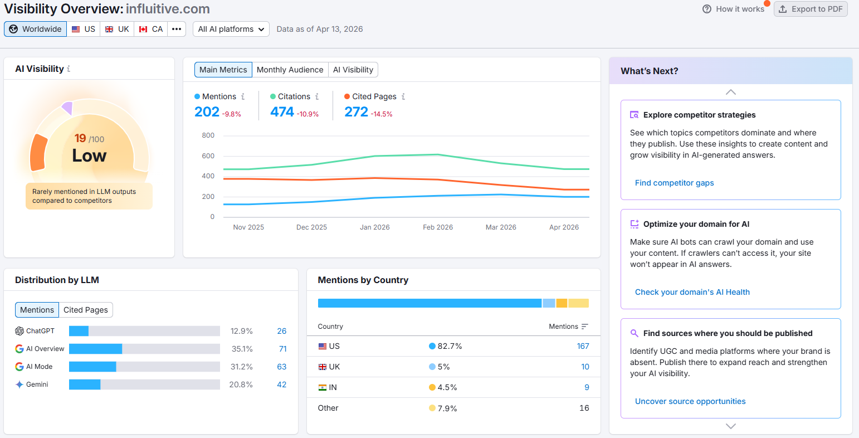
Task: Click the Export to PDF button
Action: click(x=811, y=9)
